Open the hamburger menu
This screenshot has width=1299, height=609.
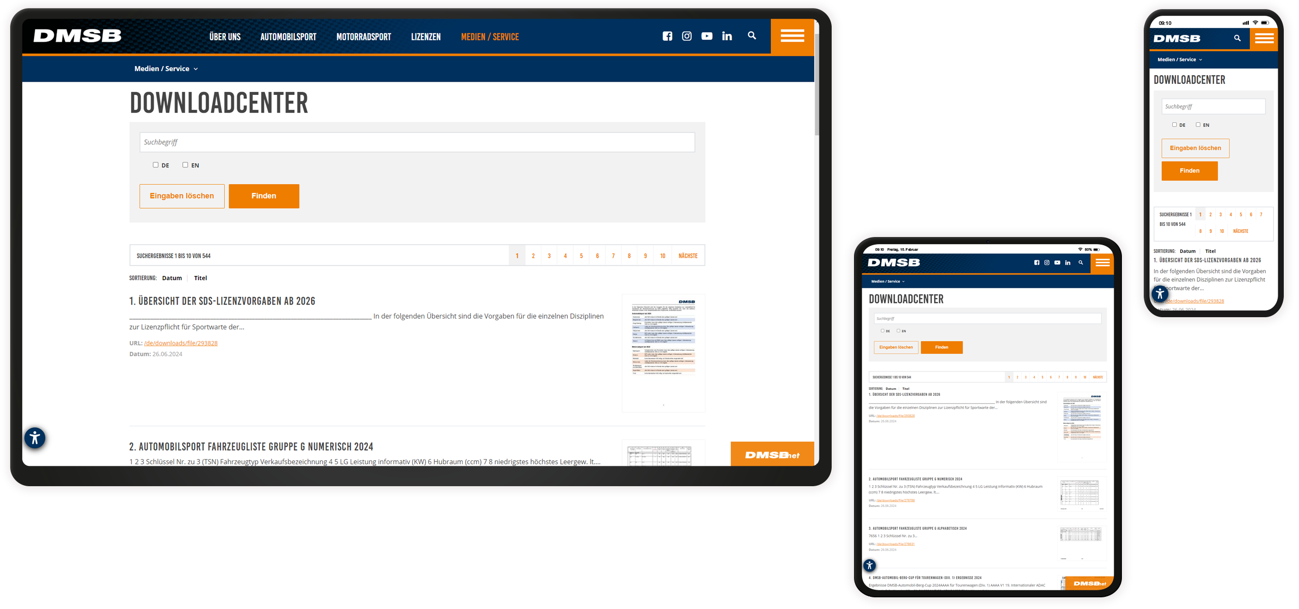point(792,36)
